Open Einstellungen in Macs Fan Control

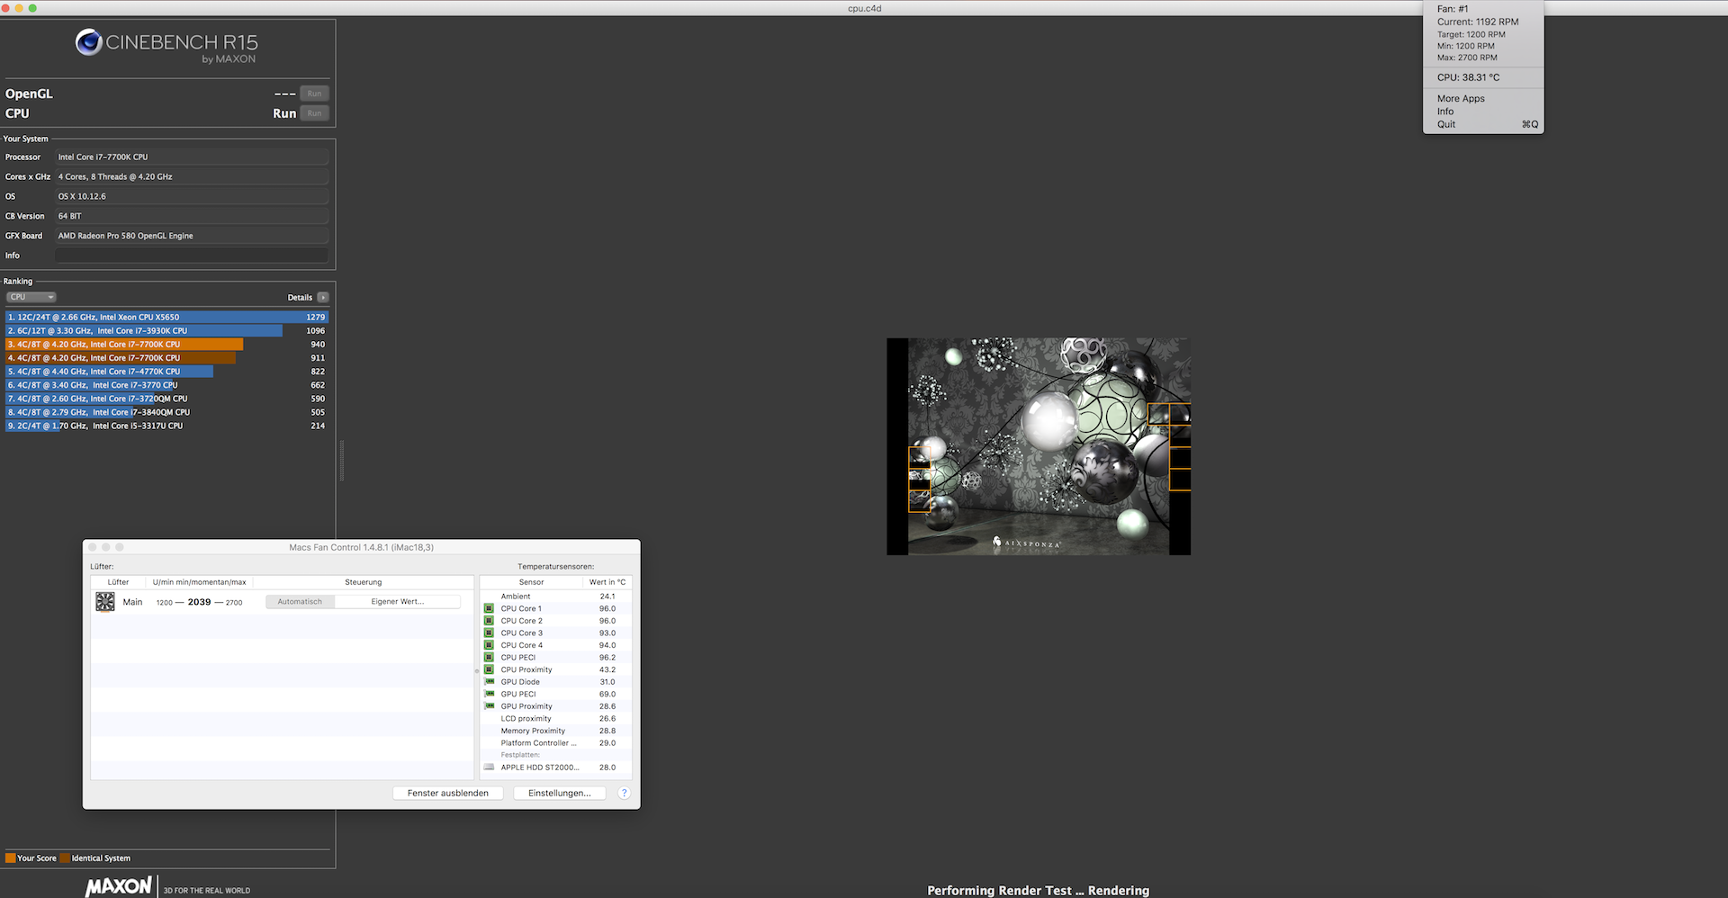560,793
